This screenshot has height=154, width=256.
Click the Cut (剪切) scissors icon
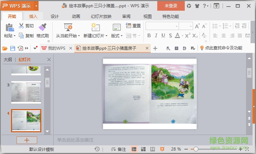[21, 26]
